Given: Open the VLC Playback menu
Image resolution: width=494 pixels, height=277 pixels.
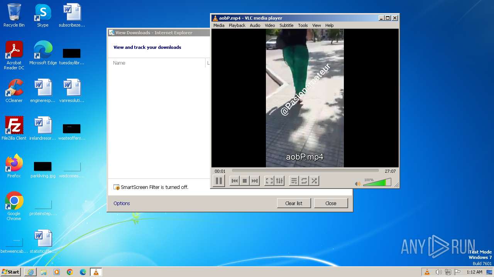Looking at the screenshot, I should [237, 25].
